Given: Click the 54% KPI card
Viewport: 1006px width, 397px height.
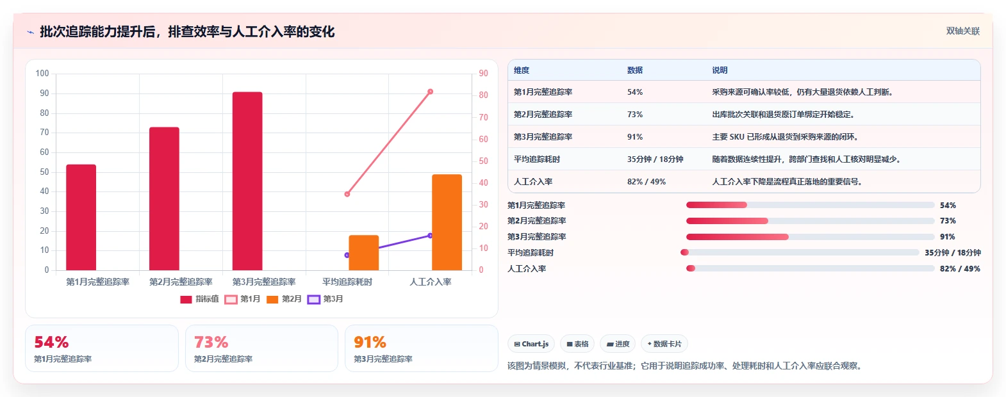Looking at the screenshot, I should (x=102, y=348).
